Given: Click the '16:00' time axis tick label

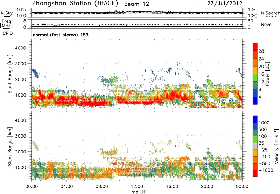Looking at the screenshot, I should point(172,187).
